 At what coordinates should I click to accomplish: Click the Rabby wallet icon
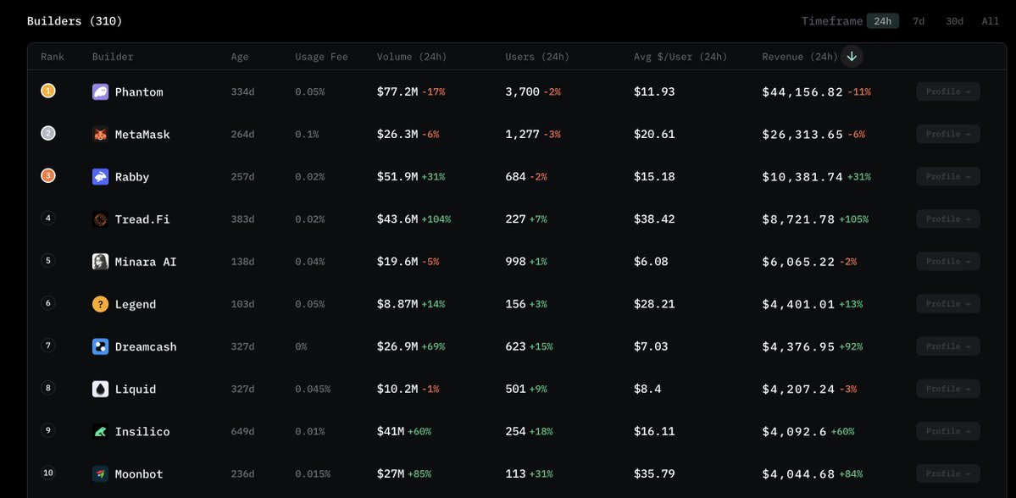101,177
